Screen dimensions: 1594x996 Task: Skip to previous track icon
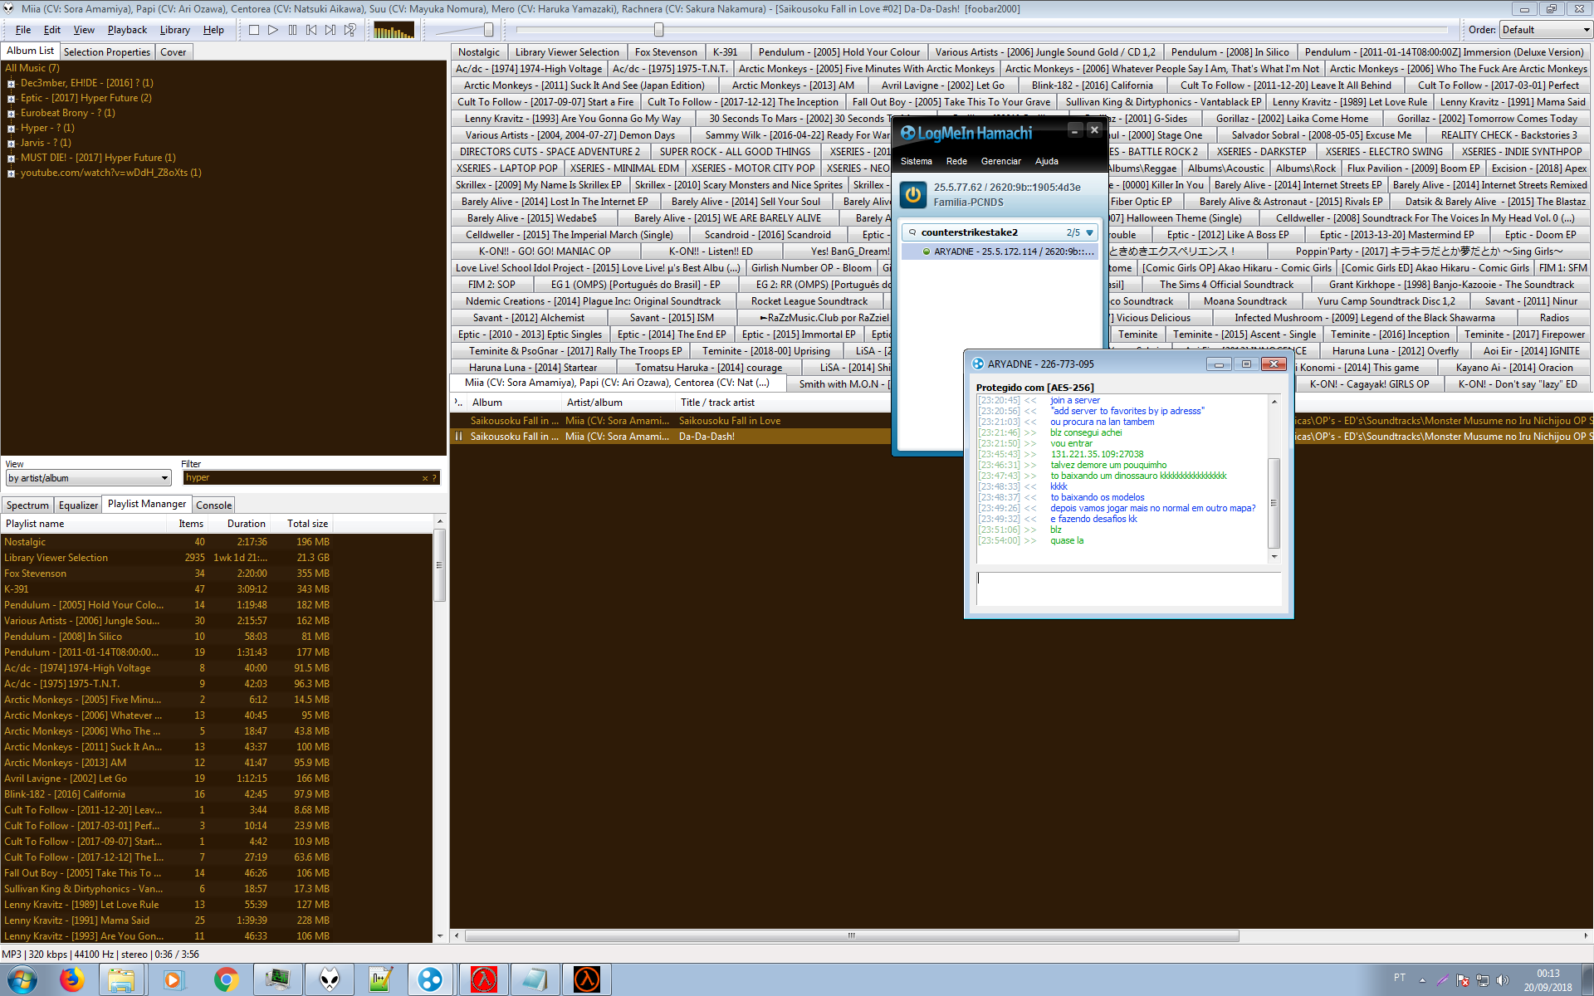click(x=311, y=30)
